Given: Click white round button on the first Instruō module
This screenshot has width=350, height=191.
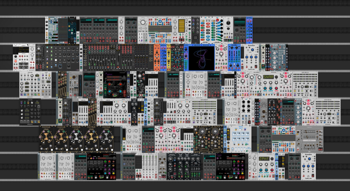Looking at the screenshot, I should pyautogui.click(x=52, y=150).
